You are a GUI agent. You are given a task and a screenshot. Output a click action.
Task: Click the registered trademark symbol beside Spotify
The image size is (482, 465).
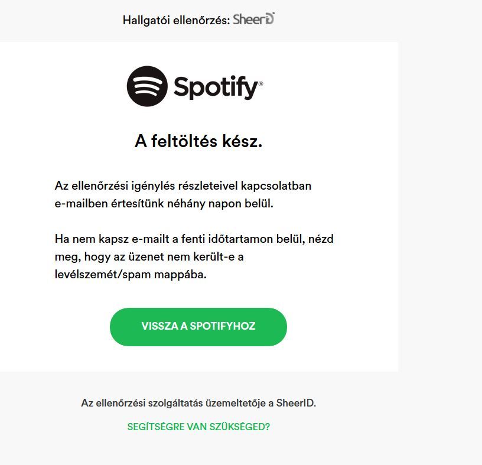pyautogui.click(x=260, y=84)
